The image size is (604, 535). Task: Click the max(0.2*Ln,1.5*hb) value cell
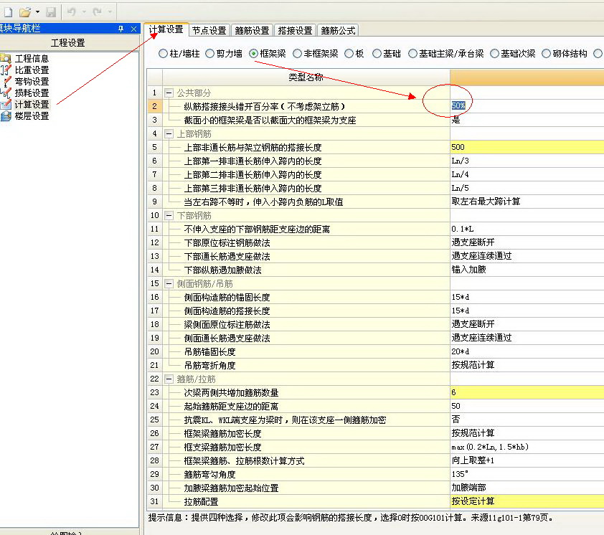point(527,447)
